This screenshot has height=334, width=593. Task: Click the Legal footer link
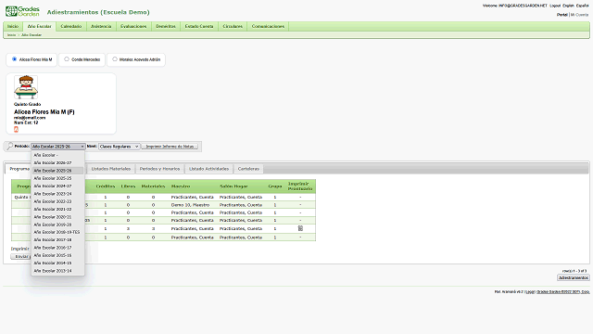(x=530, y=291)
